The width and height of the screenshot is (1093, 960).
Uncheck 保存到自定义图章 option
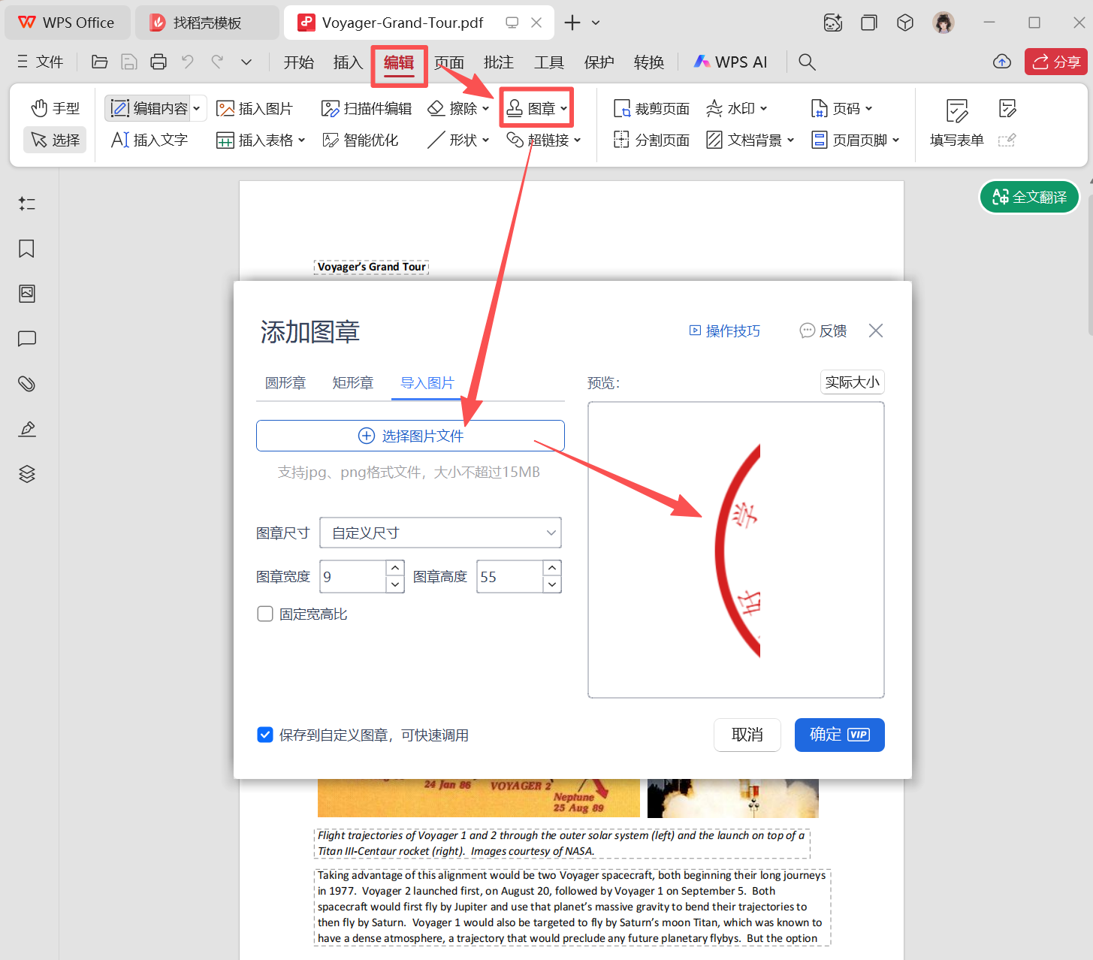click(265, 735)
